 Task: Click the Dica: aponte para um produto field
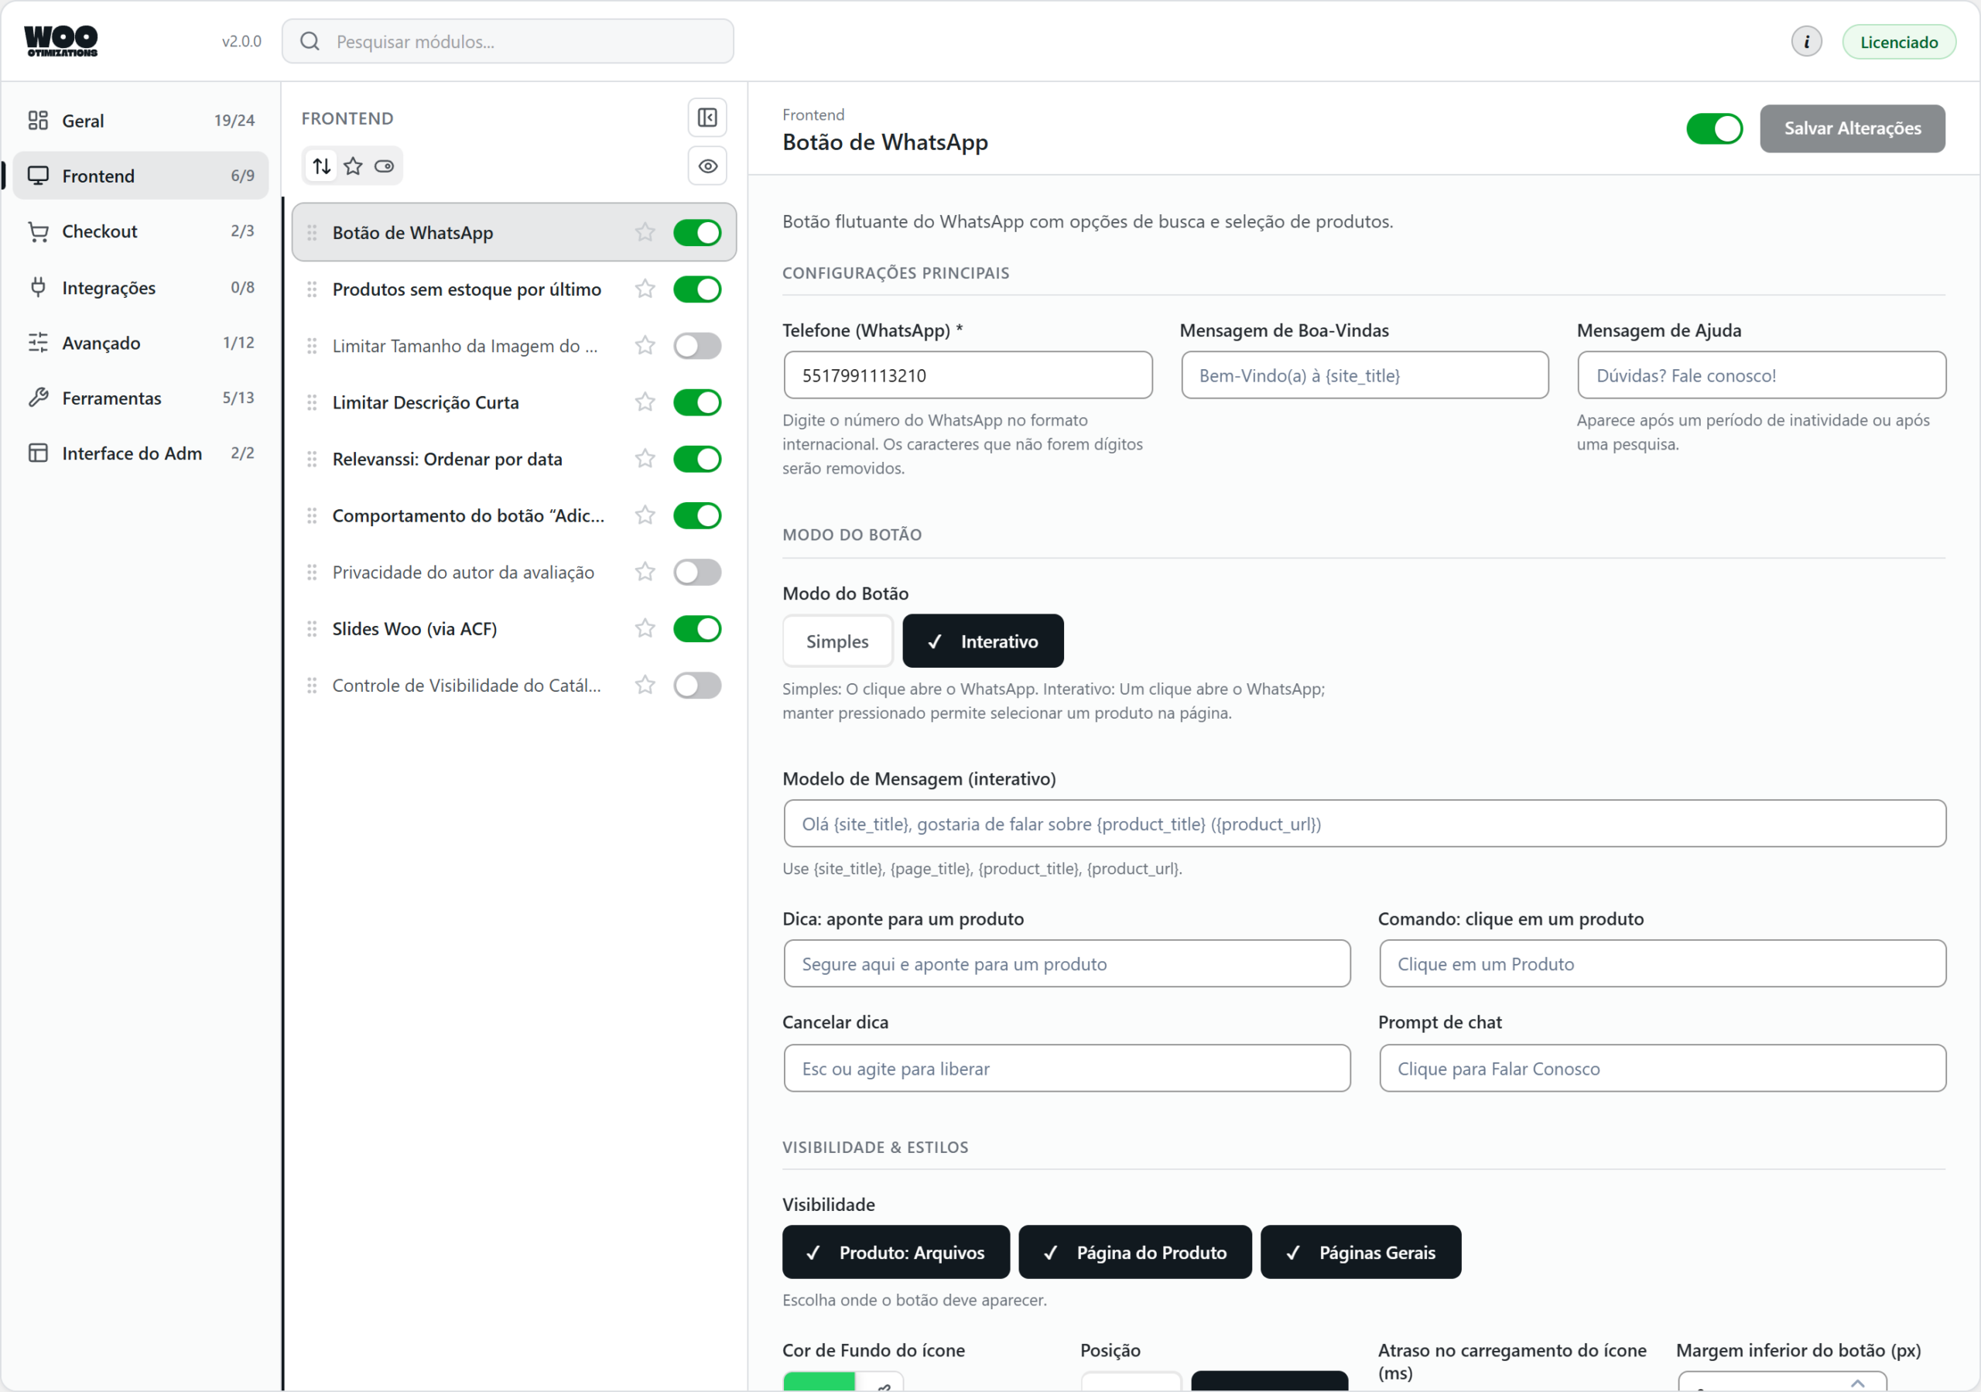click(1066, 964)
